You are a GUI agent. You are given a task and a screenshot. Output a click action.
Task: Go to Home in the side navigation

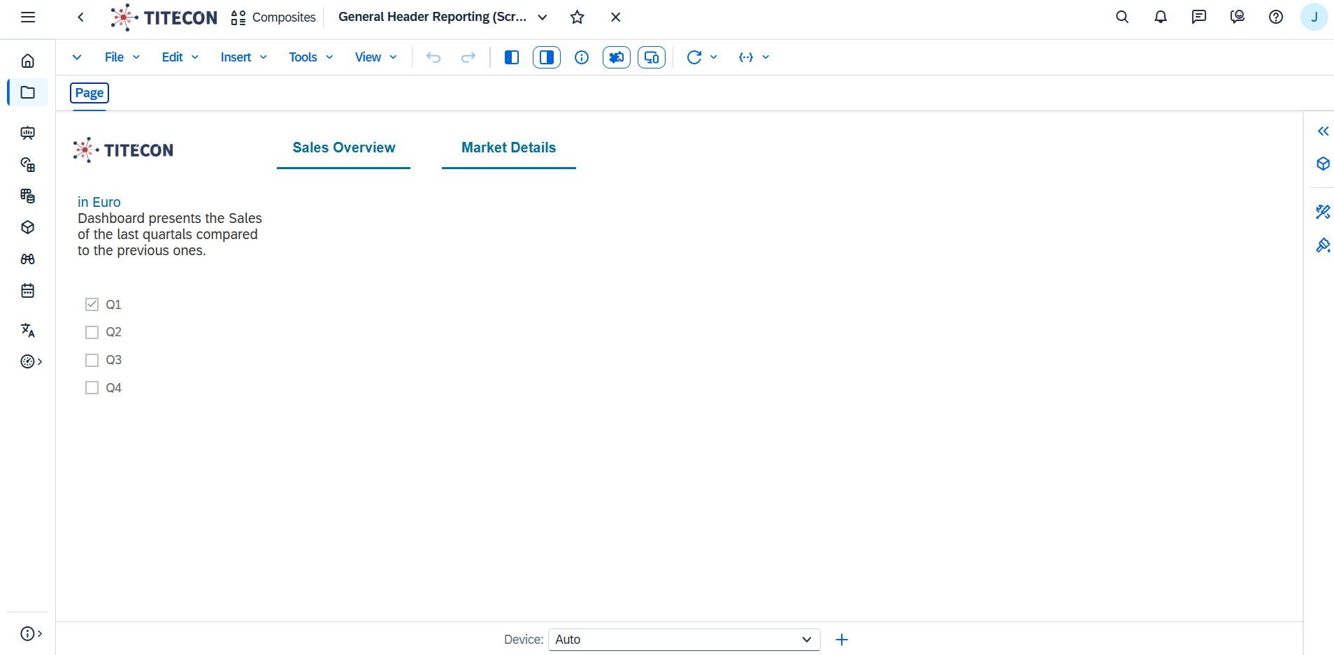coord(28,61)
